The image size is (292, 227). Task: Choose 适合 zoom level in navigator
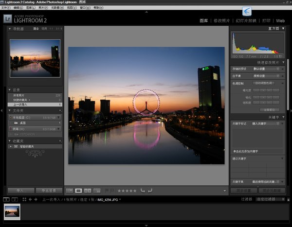36,29
